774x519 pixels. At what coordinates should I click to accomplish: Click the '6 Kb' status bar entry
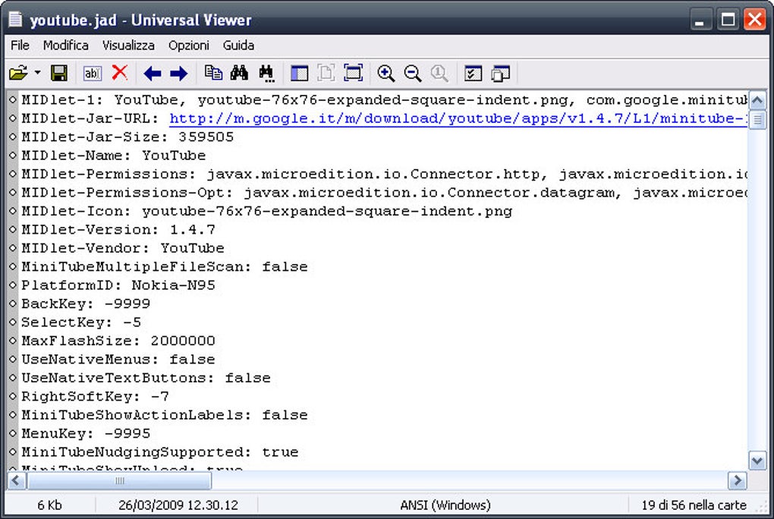[49, 505]
